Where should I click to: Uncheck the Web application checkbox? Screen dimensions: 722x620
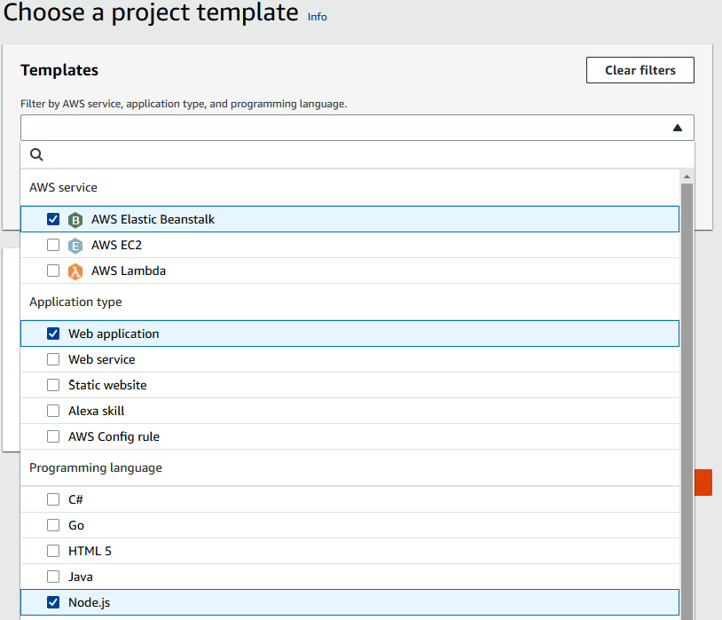tap(53, 334)
